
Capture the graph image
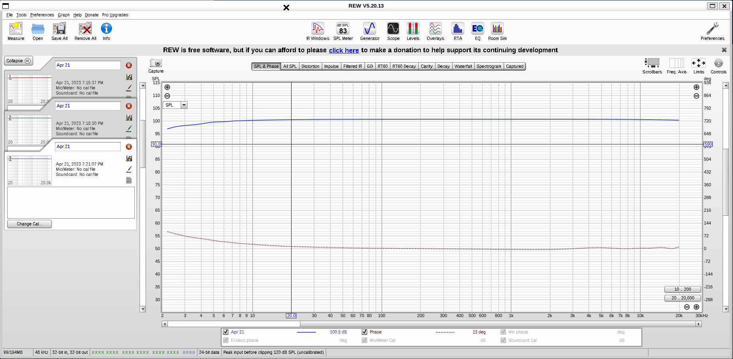tap(156, 66)
